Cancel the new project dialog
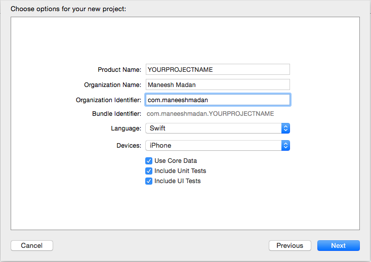This screenshot has width=371, height=262. [32, 246]
